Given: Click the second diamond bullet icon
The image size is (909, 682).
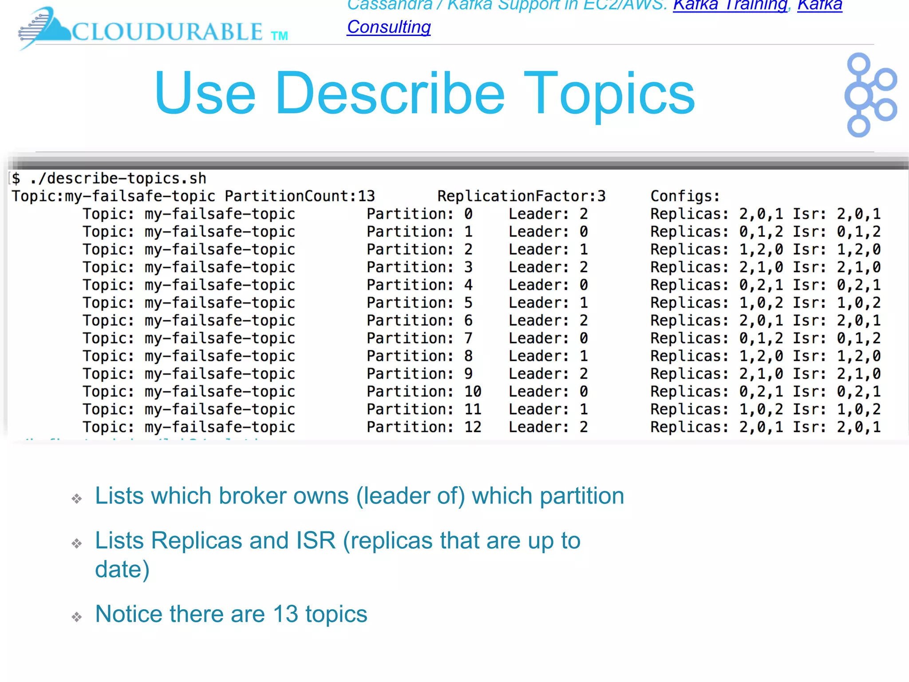Looking at the screenshot, I should coord(77,543).
